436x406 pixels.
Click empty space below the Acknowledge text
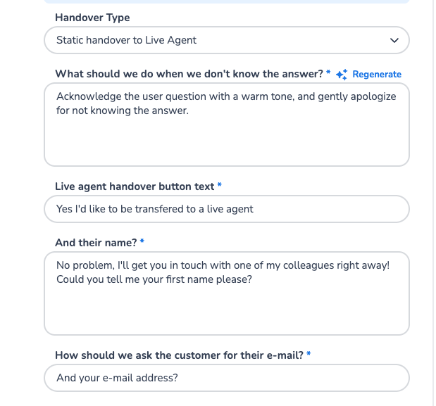pyautogui.click(x=225, y=144)
